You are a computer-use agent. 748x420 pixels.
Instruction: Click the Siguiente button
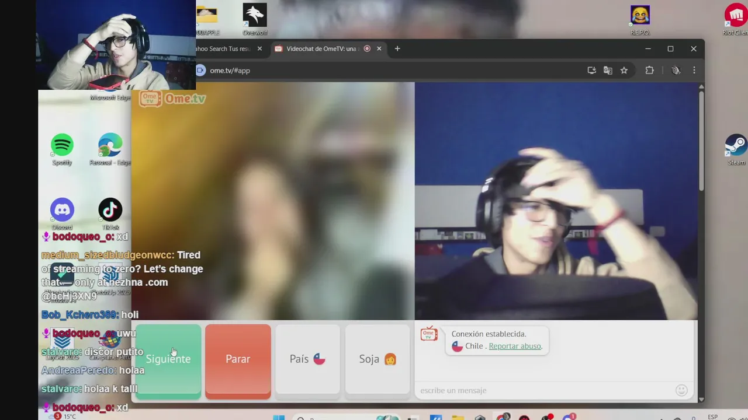click(x=168, y=362)
